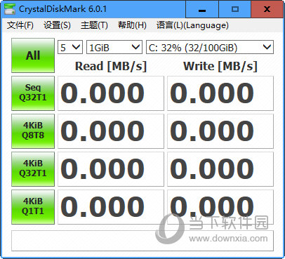Run the 4KiB Q32T1 test
Screen dimensions: 285x259
(x=33, y=169)
